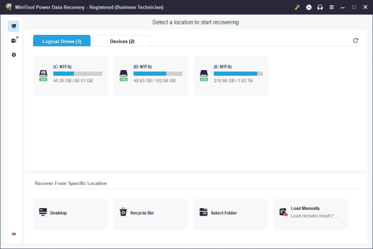The image size is (373, 249).
Task: Select the This PC sidebar icon
Action: tap(13, 26)
